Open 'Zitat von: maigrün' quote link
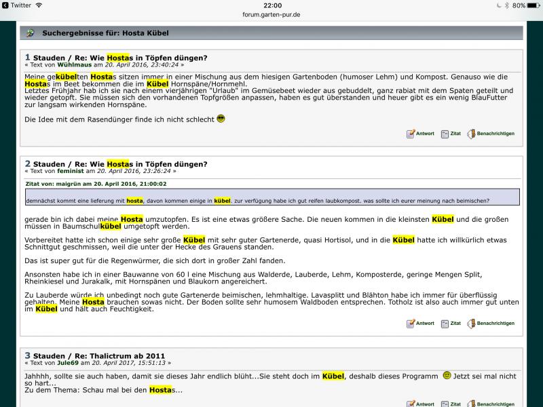 [x=96, y=183]
